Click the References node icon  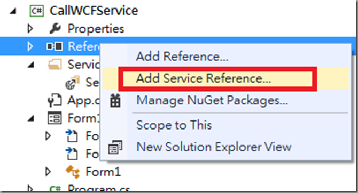[55, 46]
